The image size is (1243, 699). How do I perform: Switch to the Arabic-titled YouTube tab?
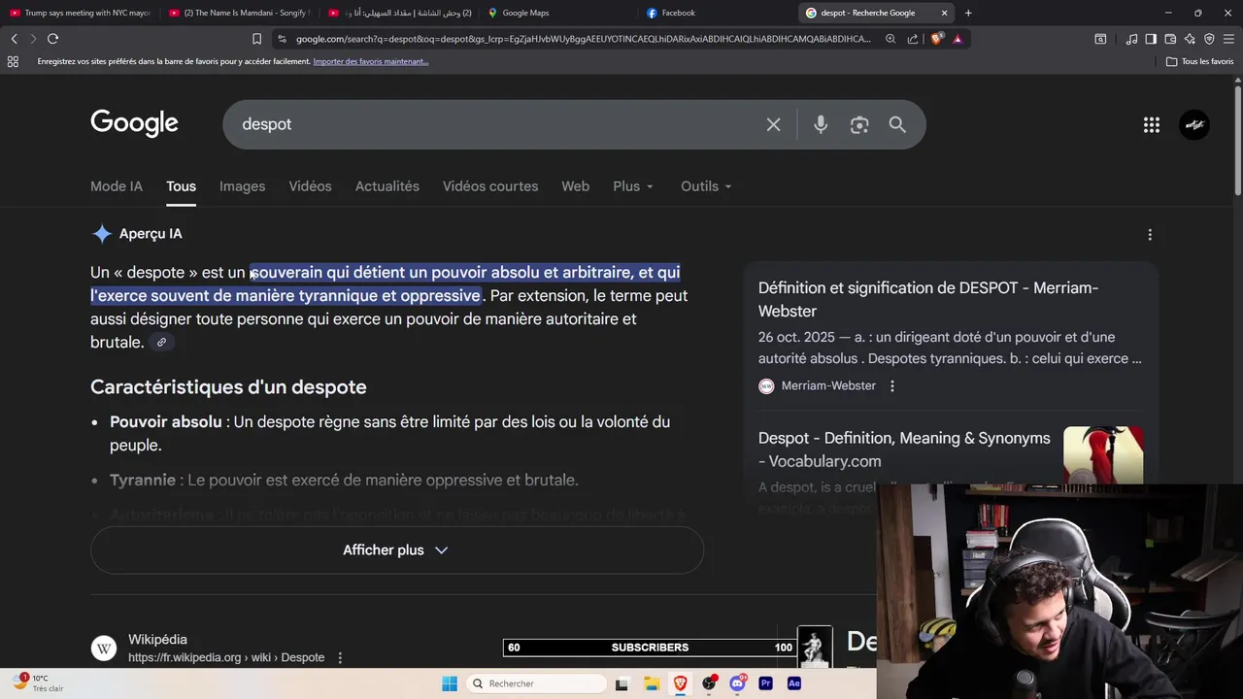tap(399, 13)
